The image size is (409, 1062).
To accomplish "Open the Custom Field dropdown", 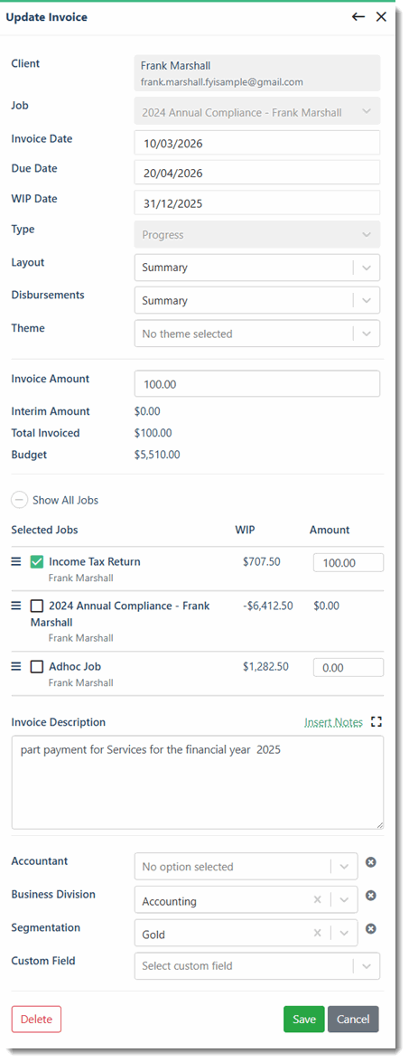I will click(257, 966).
